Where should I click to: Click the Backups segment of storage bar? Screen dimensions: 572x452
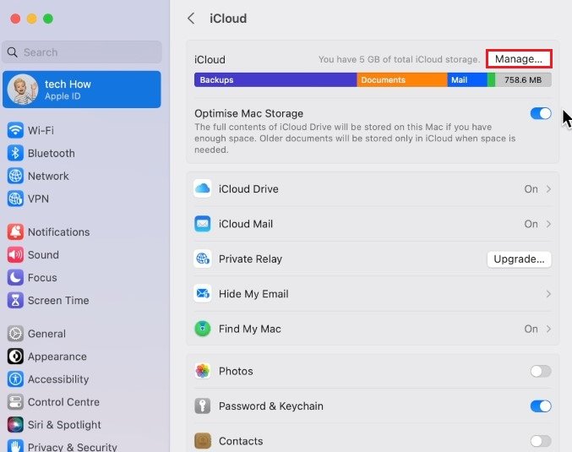tap(275, 80)
